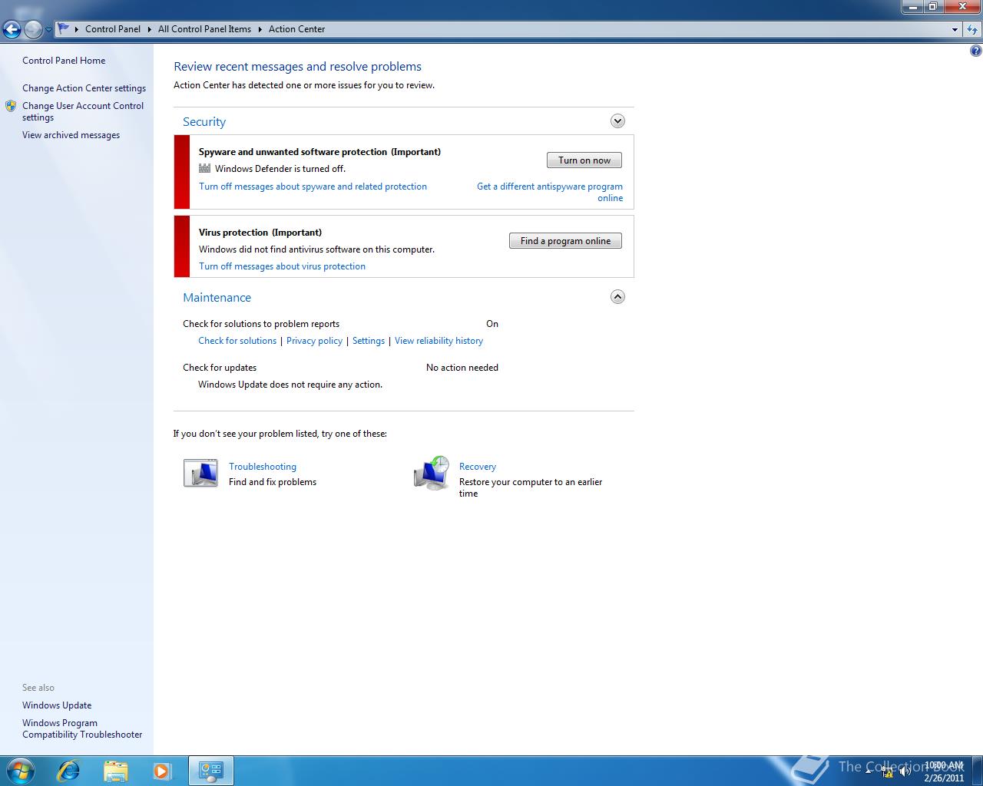Click the Find a program online button
983x786 pixels.
coord(565,241)
